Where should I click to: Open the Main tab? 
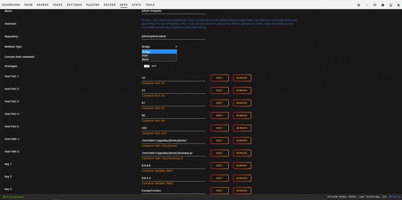click(29, 5)
